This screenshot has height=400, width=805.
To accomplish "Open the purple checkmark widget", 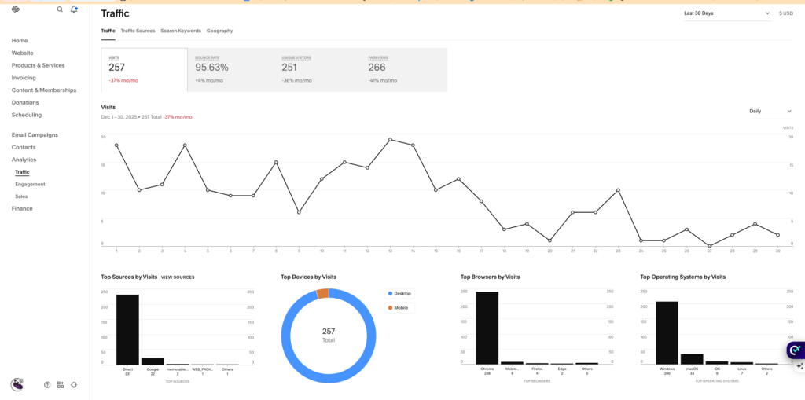I will pyautogui.click(x=795, y=350).
